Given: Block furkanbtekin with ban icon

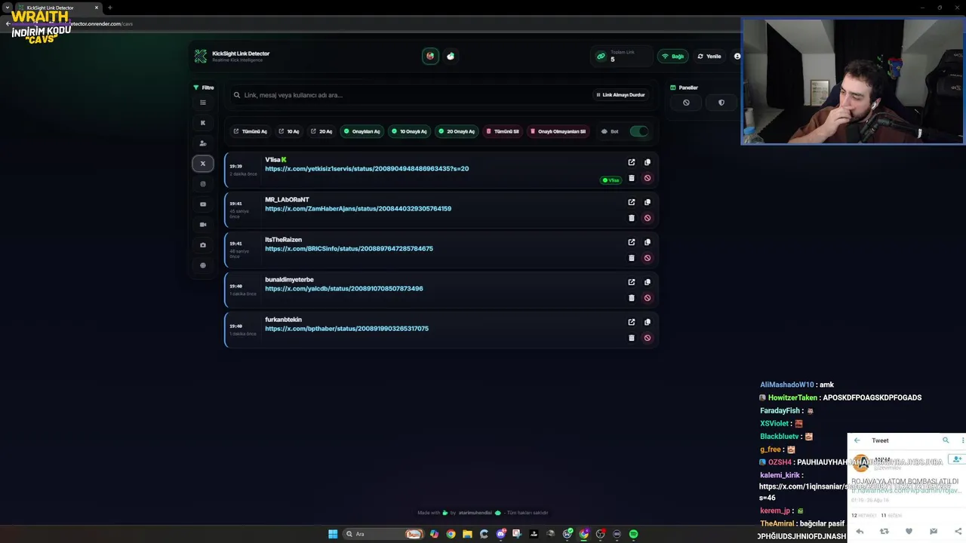Looking at the screenshot, I should (648, 338).
